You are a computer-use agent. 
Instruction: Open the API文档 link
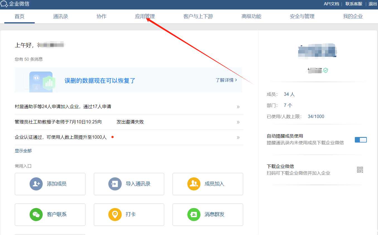pyautogui.click(x=331, y=4)
